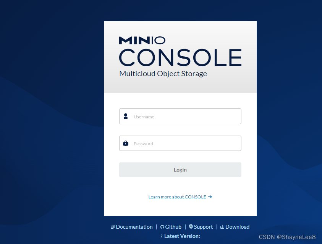The image size is (322, 244).
Task: Click the Password input field
Action: (x=180, y=143)
